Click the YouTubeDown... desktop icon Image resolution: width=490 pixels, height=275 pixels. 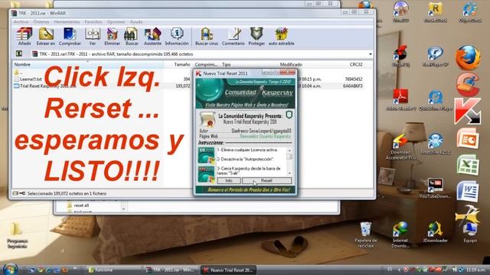pos(435,189)
